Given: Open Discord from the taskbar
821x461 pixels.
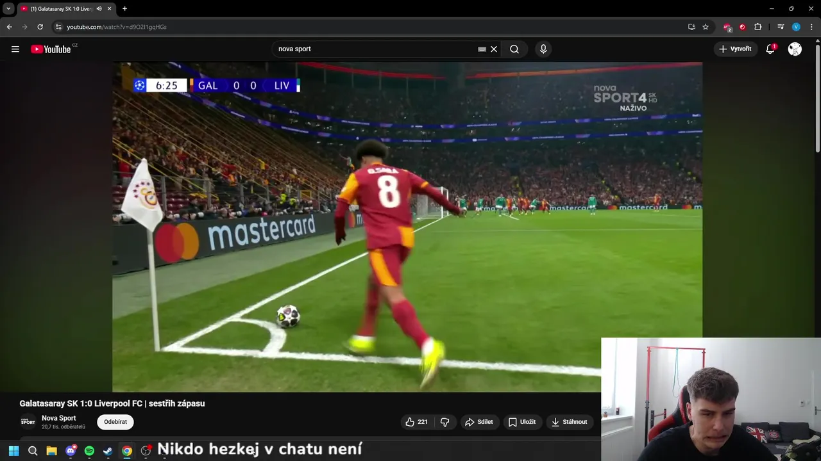Looking at the screenshot, I should pyautogui.click(x=71, y=451).
